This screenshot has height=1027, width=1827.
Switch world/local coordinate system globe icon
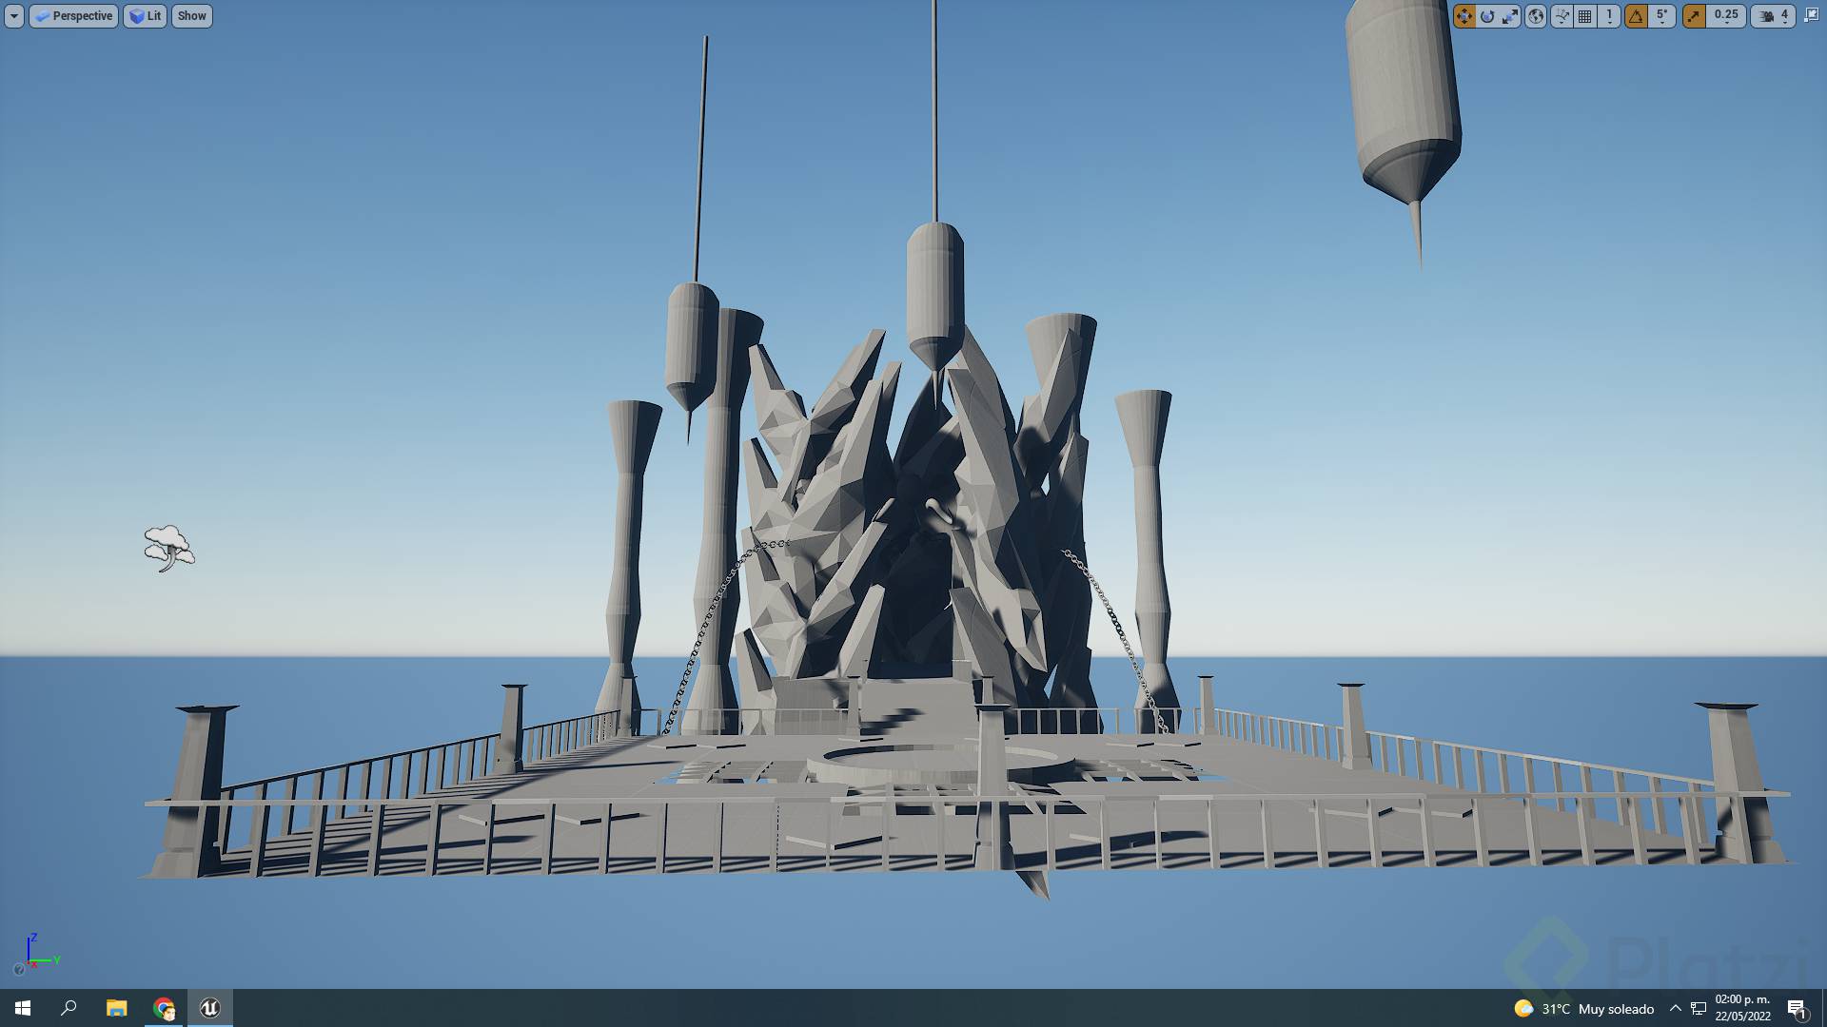pyautogui.click(x=1536, y=16)
